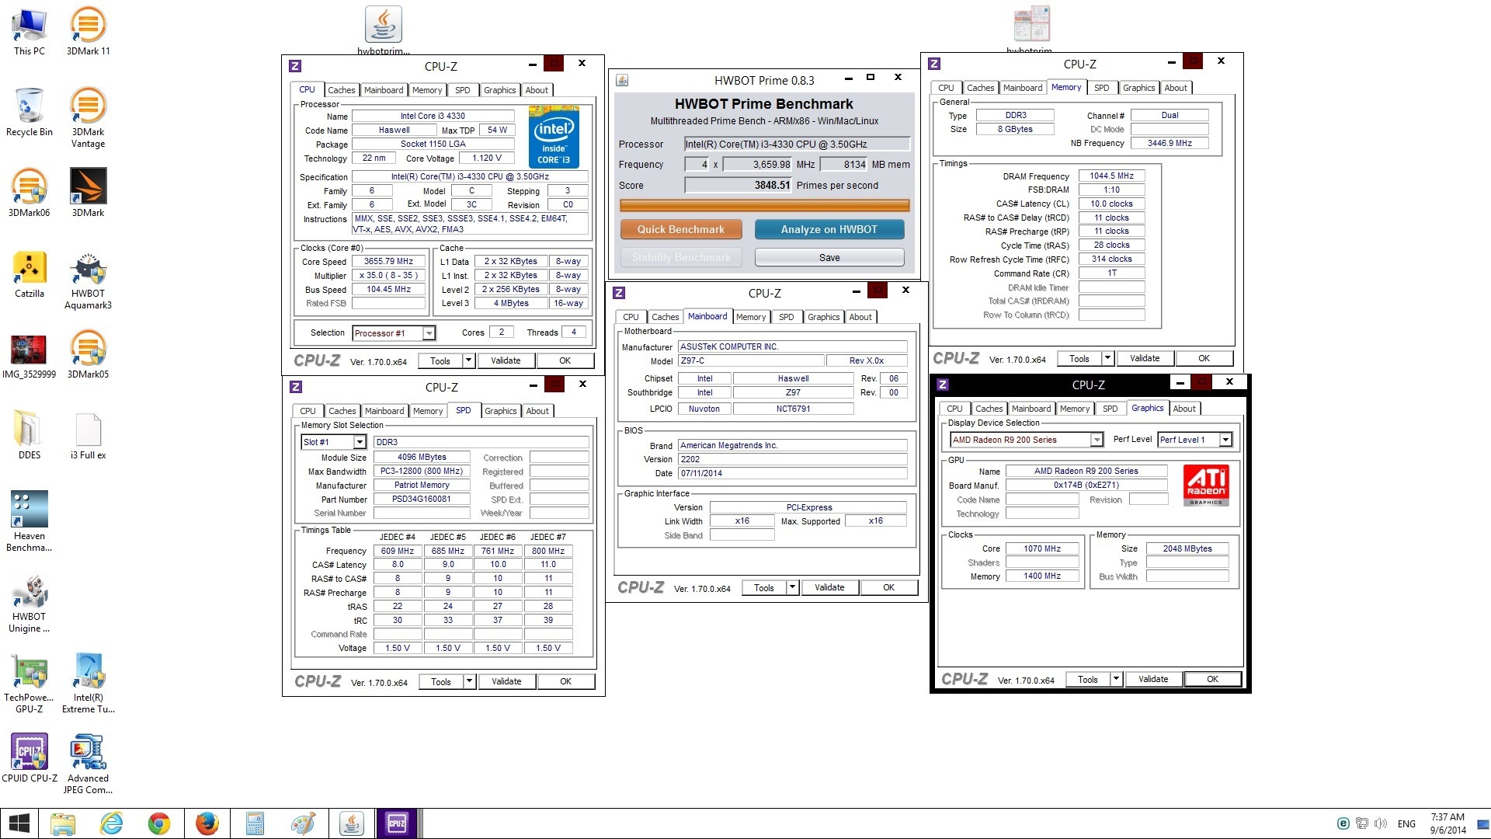Image resolution: width=1491 pixels, height=839 pixels.
Task: Open Paint from taskbar
Action: pos(303,823)
